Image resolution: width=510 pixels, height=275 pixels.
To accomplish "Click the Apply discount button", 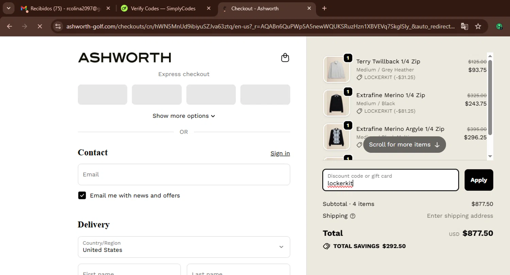I will pos(479,180).
